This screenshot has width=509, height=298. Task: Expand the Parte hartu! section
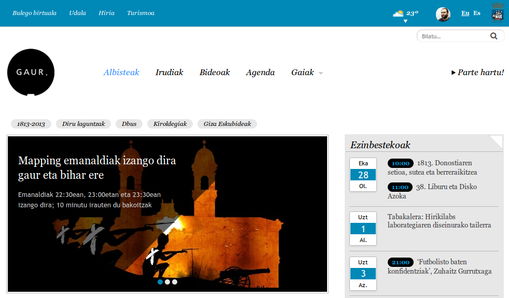[477, 73]
